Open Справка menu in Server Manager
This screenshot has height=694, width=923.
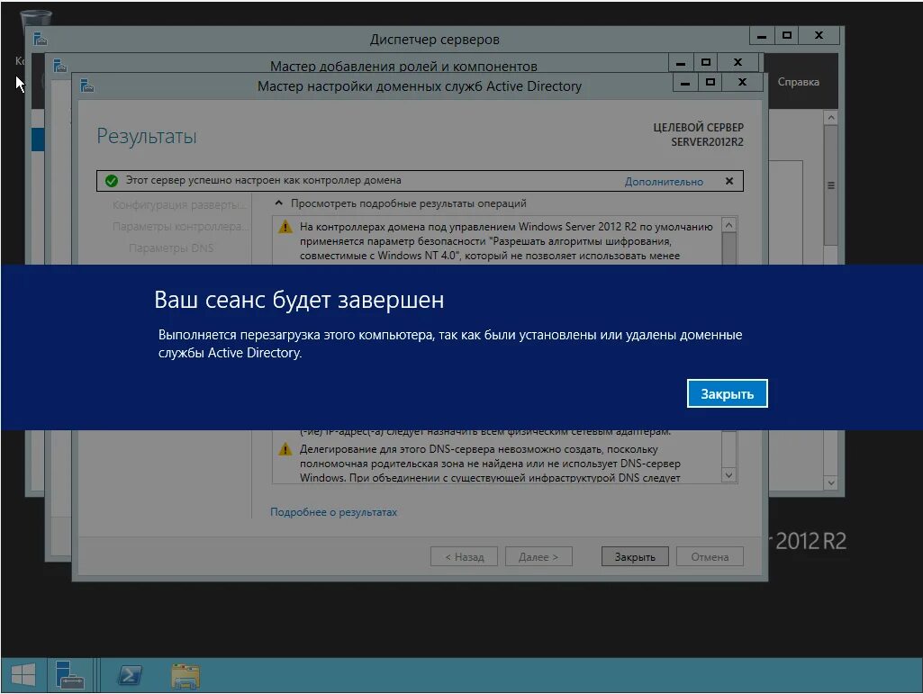[798, 82]
